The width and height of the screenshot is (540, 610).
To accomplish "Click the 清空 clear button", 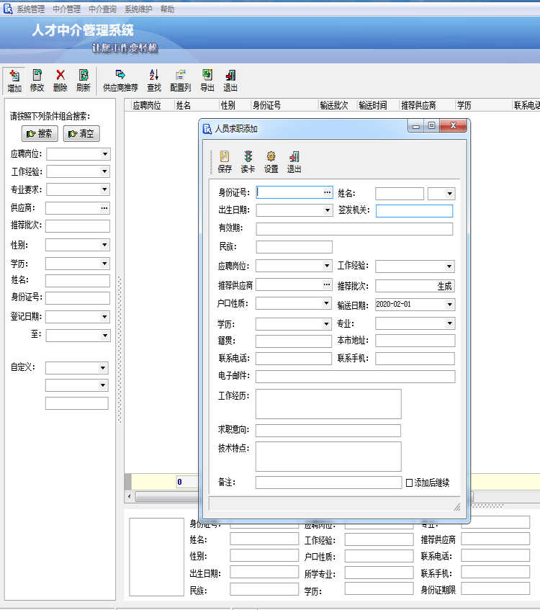I will point(81,133).
